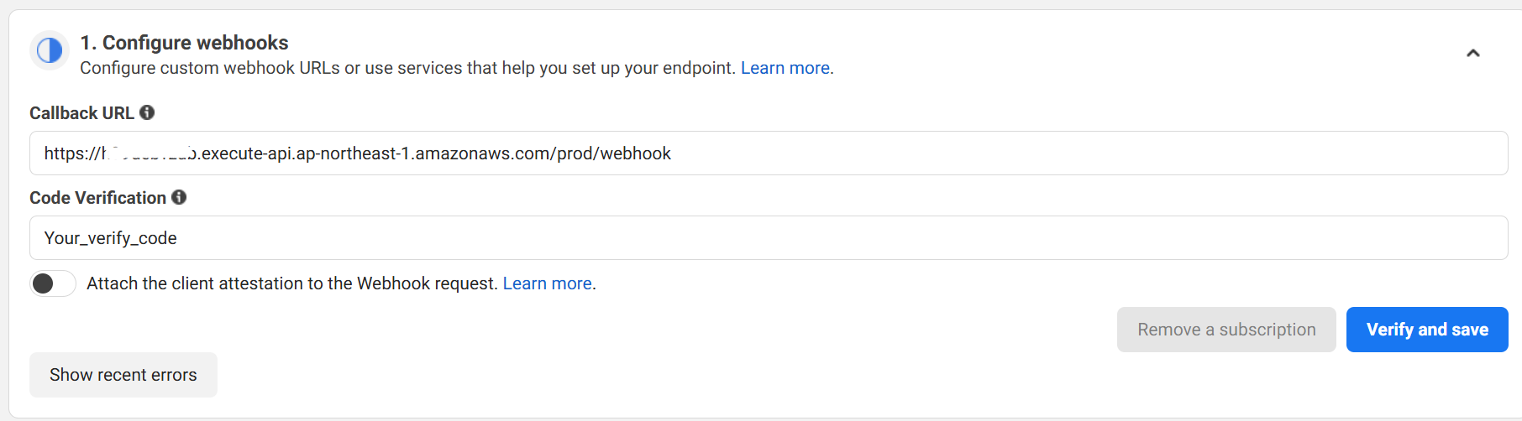Viewport: 1522px width, 421px height.
Task: Toggle client attestation for Webhook requests
Action: [x=52, y=283]
